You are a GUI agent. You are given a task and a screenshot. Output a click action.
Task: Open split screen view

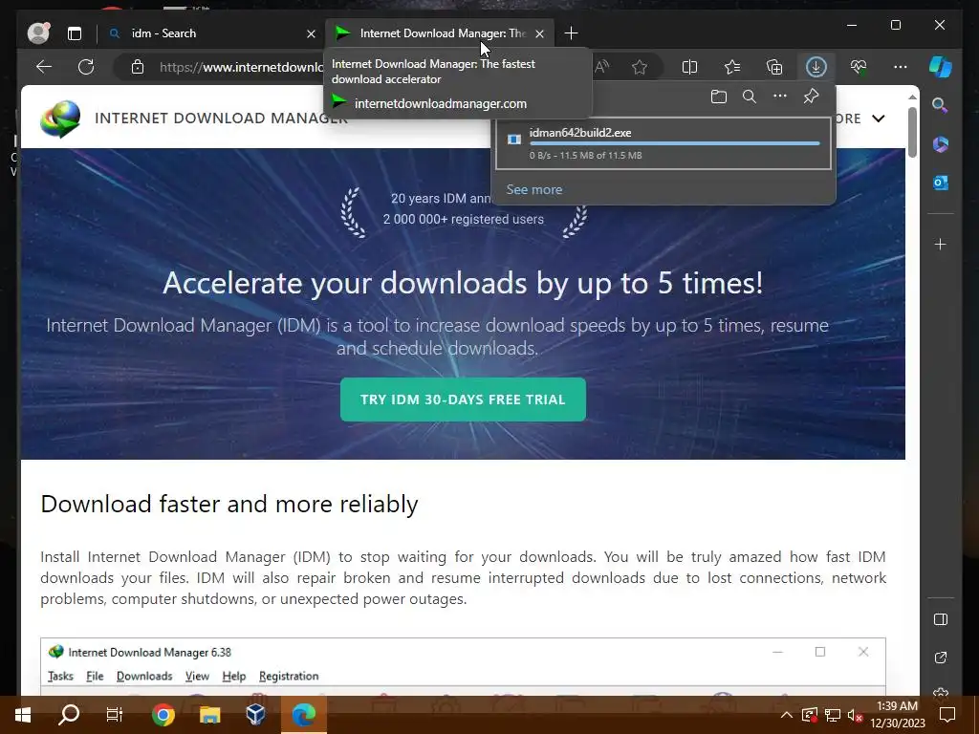tap(689, 67)
